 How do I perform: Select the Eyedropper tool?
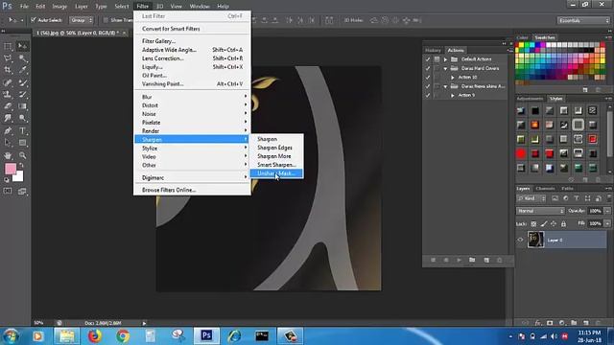[x=22, y=70]
